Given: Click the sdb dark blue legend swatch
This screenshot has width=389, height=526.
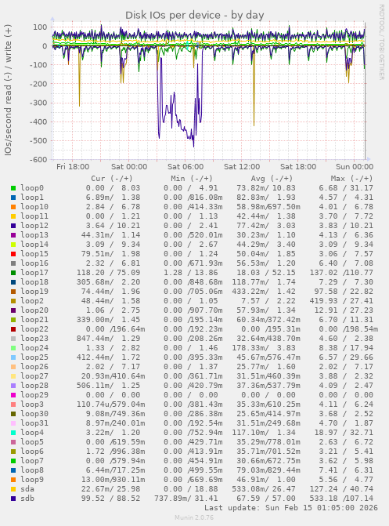Looking at the screenshot, I should click(13, 499).
